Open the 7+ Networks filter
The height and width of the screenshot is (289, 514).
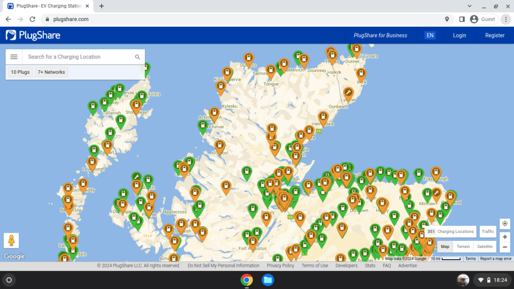51,72
